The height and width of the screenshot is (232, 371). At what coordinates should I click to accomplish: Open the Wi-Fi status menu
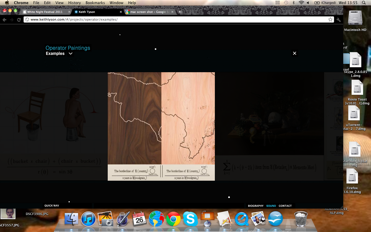(301, 3)
